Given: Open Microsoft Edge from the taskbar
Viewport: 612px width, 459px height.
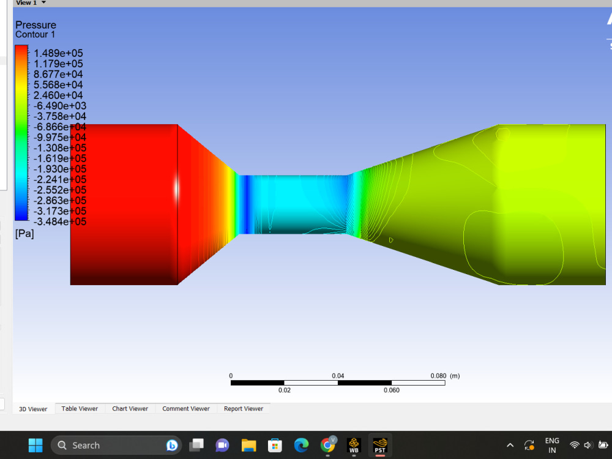Looking at the screenshot, I should [x=301, y=445].
